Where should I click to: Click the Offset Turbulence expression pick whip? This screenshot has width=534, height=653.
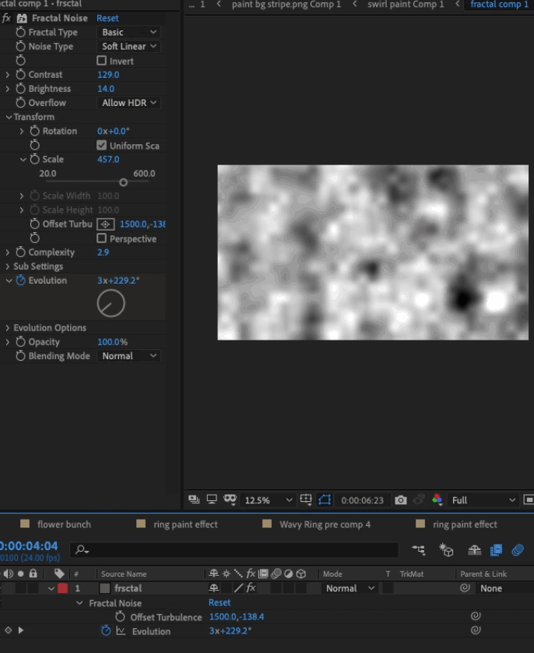click(x=476, y=616)
